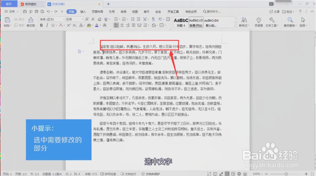The height and width of the screenshot is (176, 316).
Task: Adjust the zoom slider handle
Action: pos(286,174)
